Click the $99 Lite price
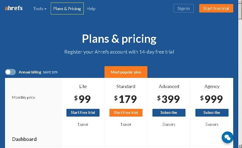The height and width of the screenshot is (148, 242). coord(82,99)
